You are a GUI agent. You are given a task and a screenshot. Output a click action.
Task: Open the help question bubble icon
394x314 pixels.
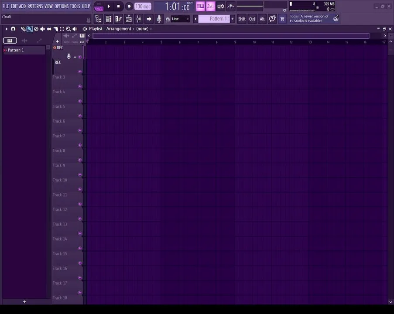(272, 19)
